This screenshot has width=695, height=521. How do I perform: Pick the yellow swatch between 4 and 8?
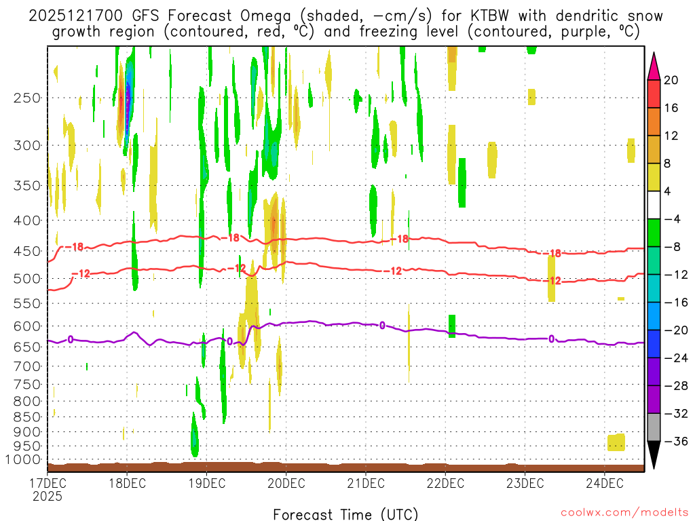coord(654,178)
